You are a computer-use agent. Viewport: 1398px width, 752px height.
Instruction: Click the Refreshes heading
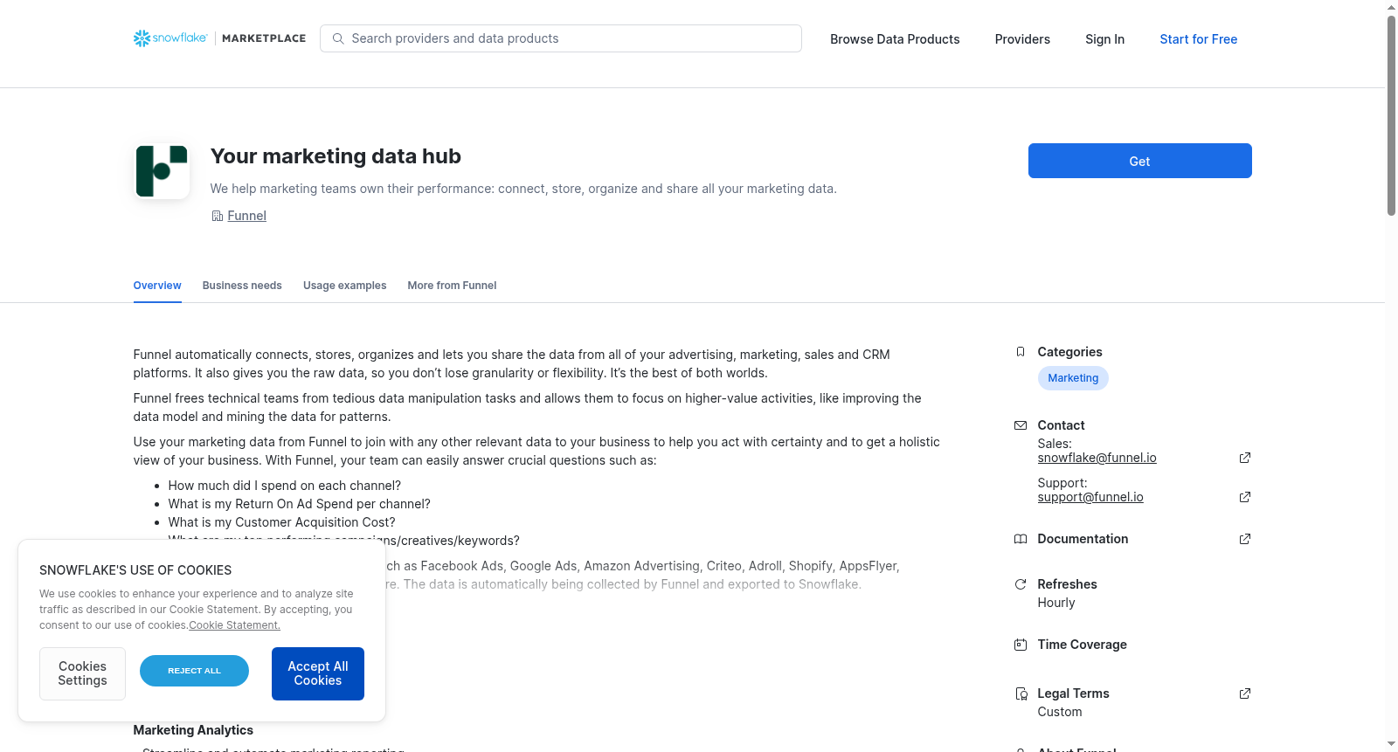coord(1067,584)
